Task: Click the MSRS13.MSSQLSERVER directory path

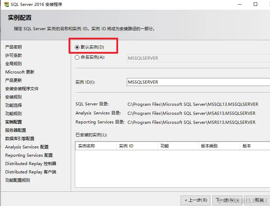Action: pyautogui.click(x=191, y=122)
